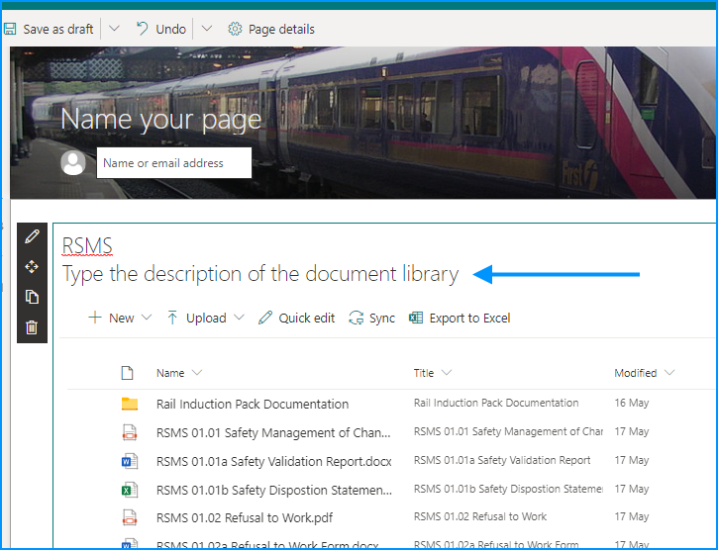
Task: Open RSMS 01.02 Refusal to Work.pdf
Action: (245, 517)
